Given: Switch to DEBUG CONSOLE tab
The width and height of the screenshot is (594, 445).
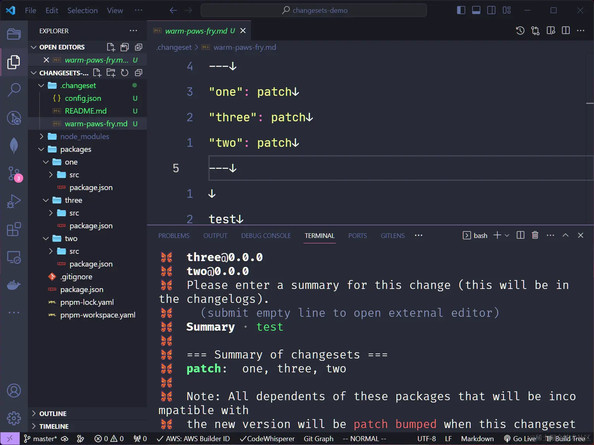Looking at the screenshot, I should [x=266, y=236].
